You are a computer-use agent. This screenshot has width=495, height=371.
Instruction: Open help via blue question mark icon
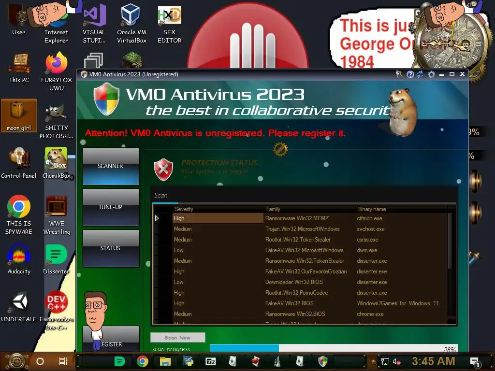(x=410, y=74)
